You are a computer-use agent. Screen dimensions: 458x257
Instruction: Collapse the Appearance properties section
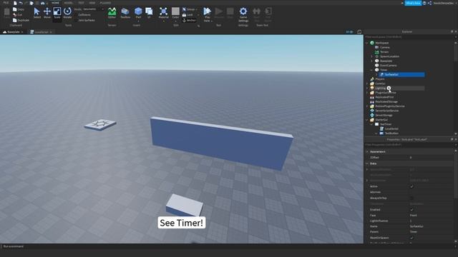(x=367, y=151)
